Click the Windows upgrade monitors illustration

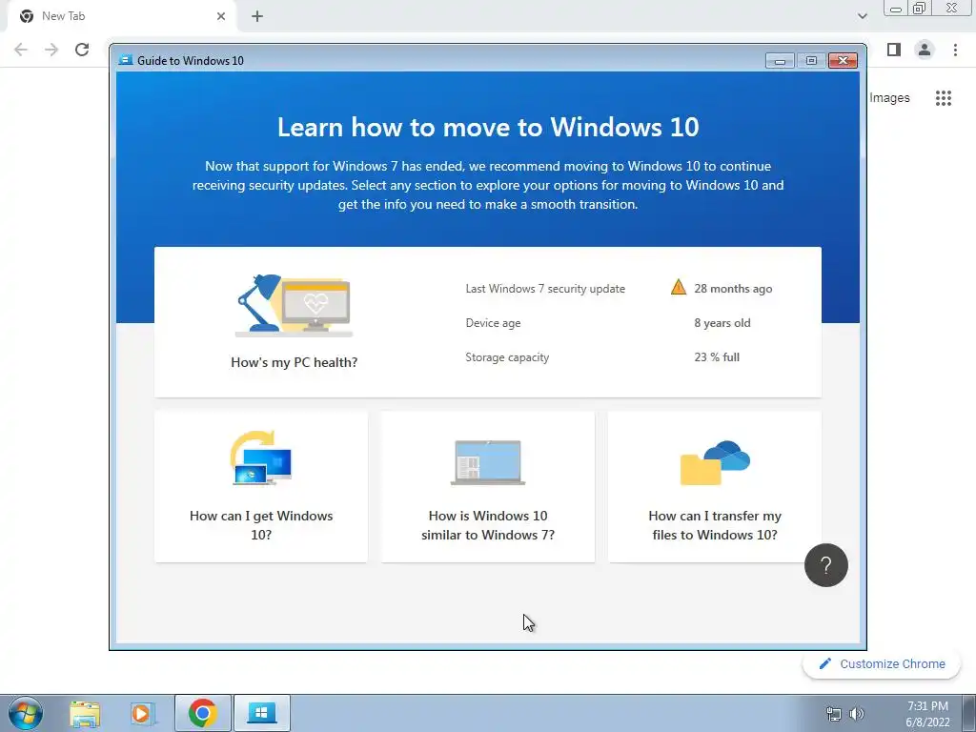[261, 458]
